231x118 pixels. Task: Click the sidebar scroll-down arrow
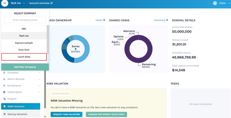coord(45,116)
